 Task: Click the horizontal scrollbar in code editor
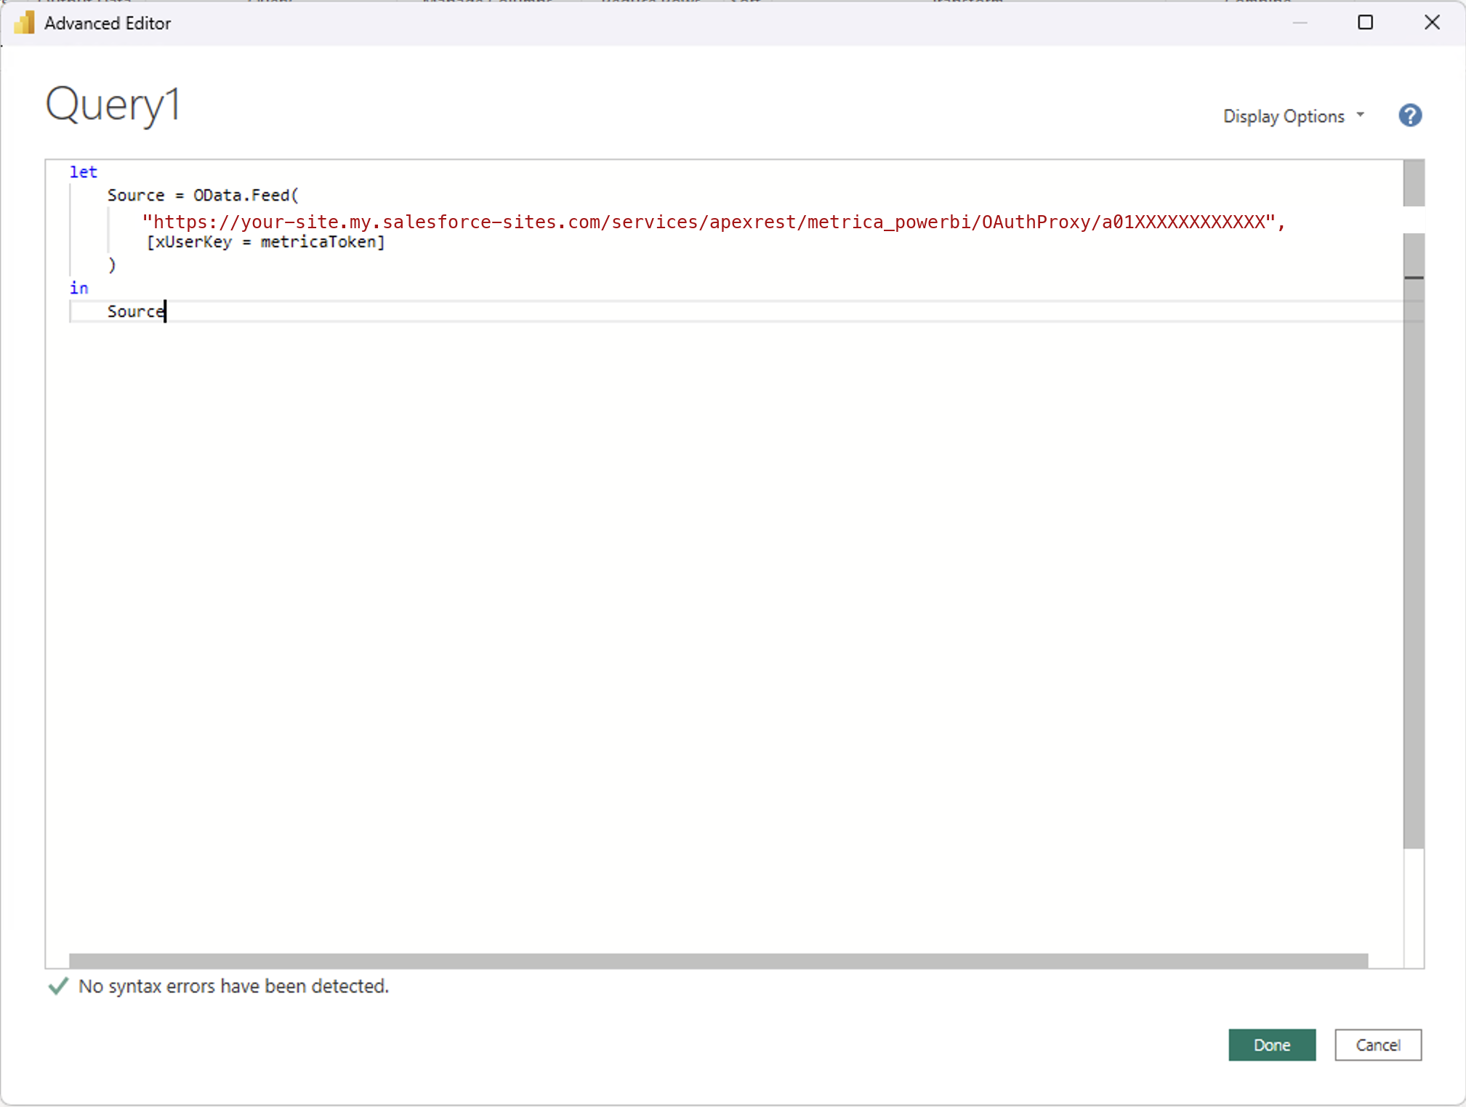(x=718, y=960)
